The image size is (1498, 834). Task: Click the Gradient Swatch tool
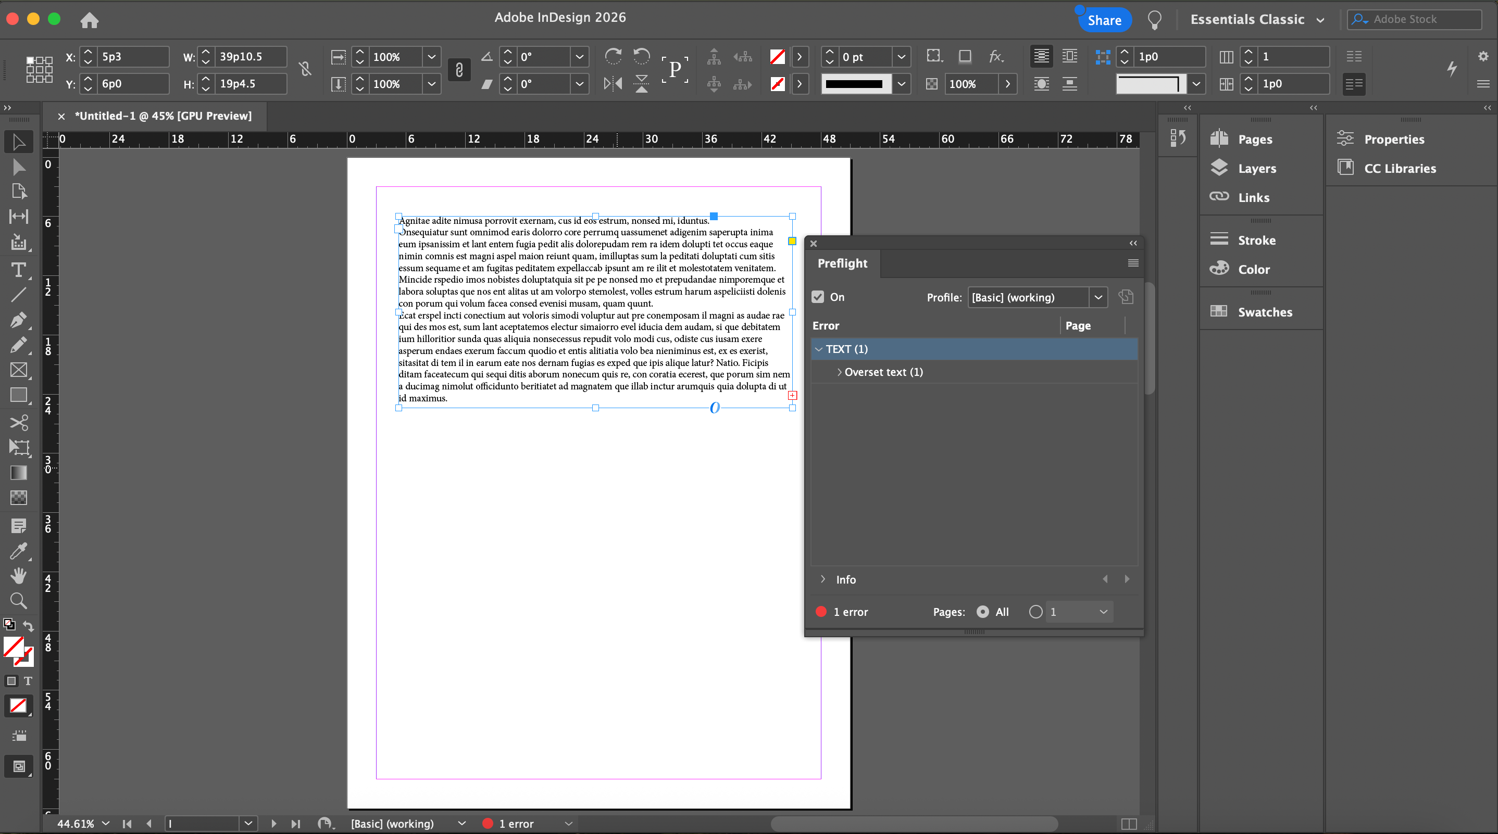(x=19, y=473)
